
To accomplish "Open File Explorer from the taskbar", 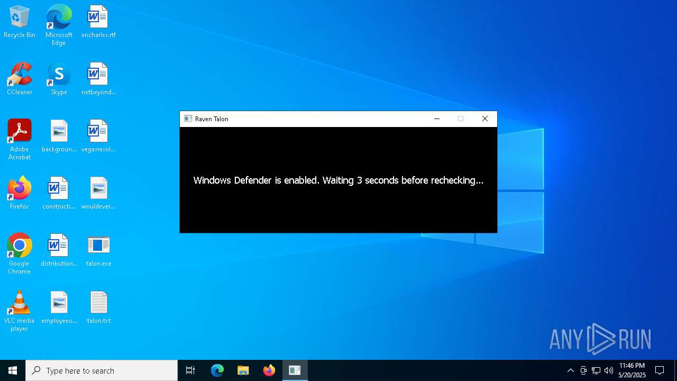I will point(243,370).
